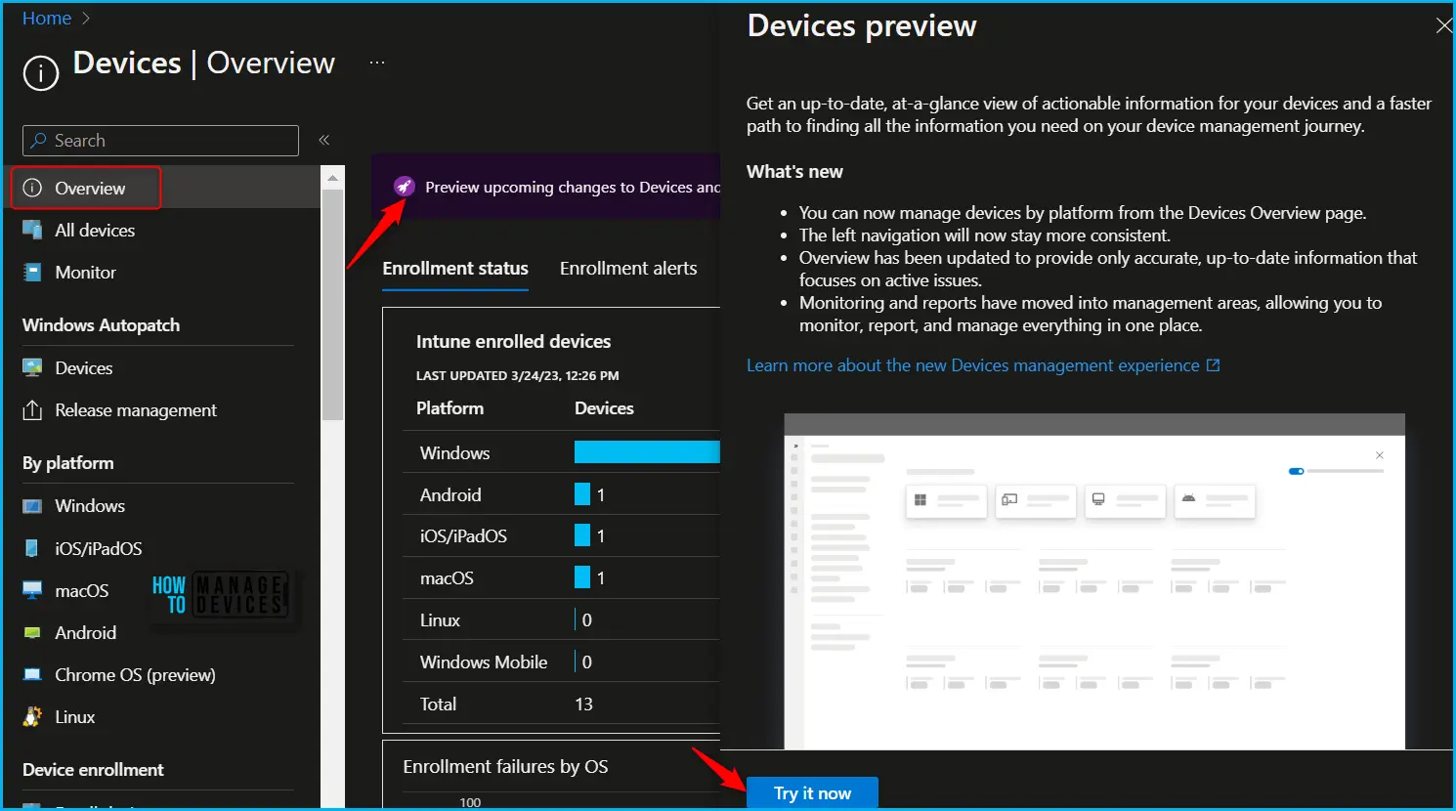The height and width of the screenshot is (811, 1456).
Task: Click the Home breadcrumb link
Action: point(47,19)
